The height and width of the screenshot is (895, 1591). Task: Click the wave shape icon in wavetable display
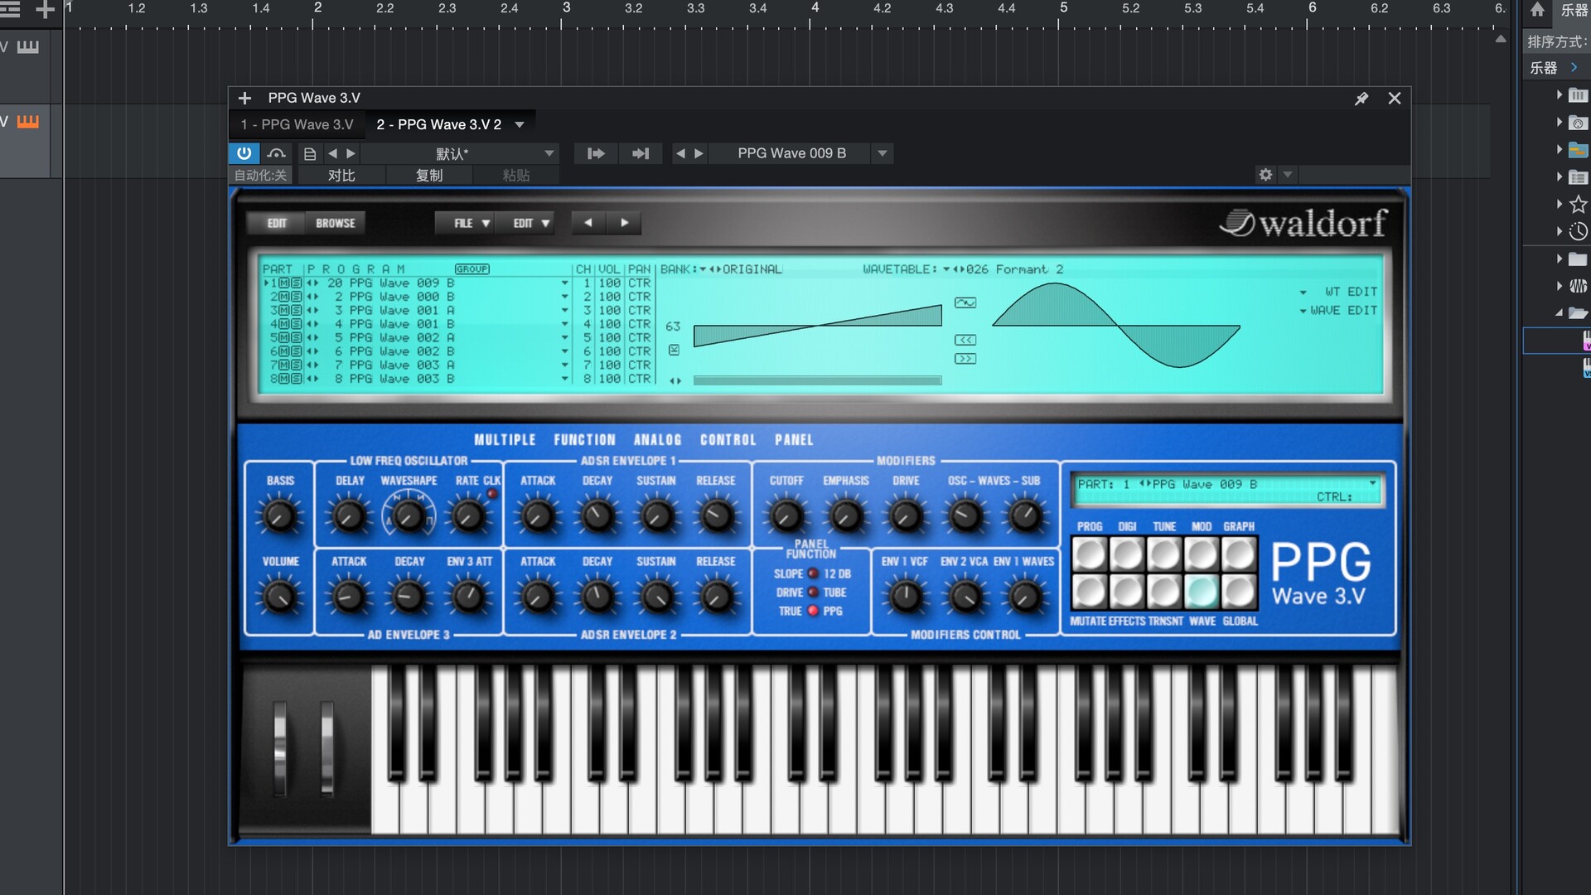(x=965, y=302)
